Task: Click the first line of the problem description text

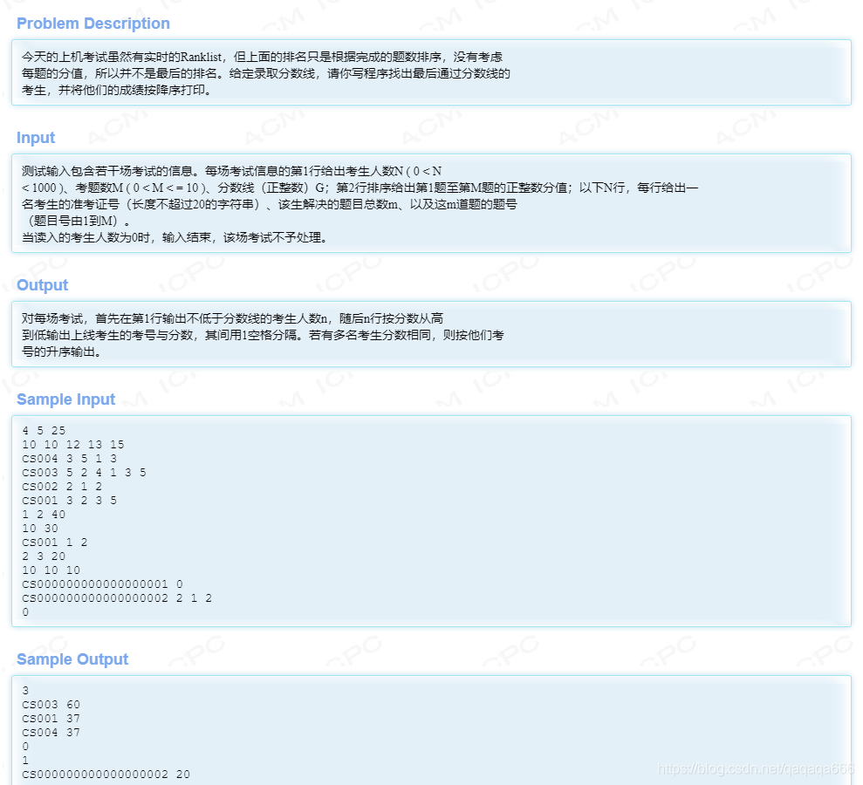Action: click(x=262, y=57)
